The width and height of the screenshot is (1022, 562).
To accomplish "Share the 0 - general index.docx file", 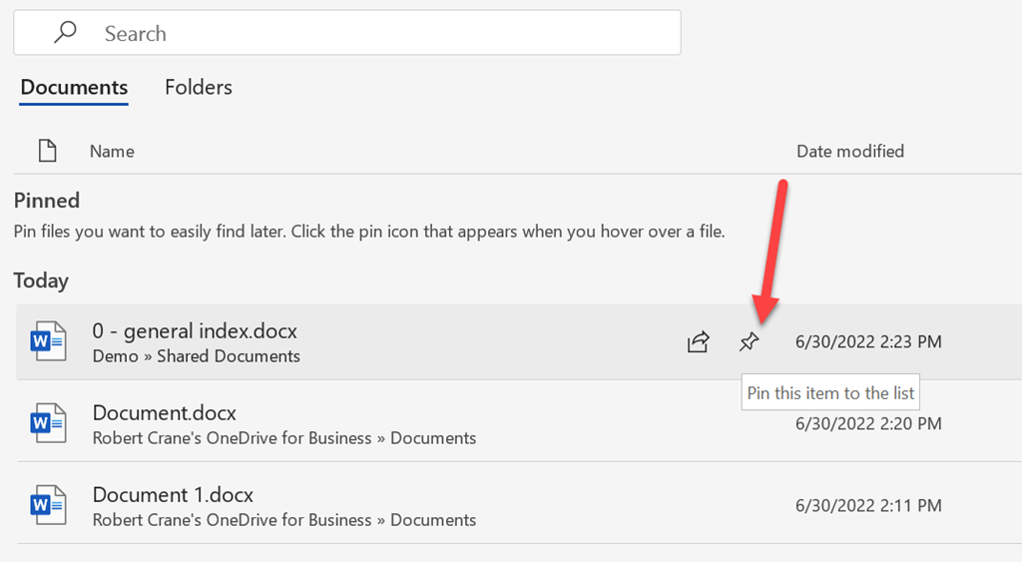I will coord(698,342).
